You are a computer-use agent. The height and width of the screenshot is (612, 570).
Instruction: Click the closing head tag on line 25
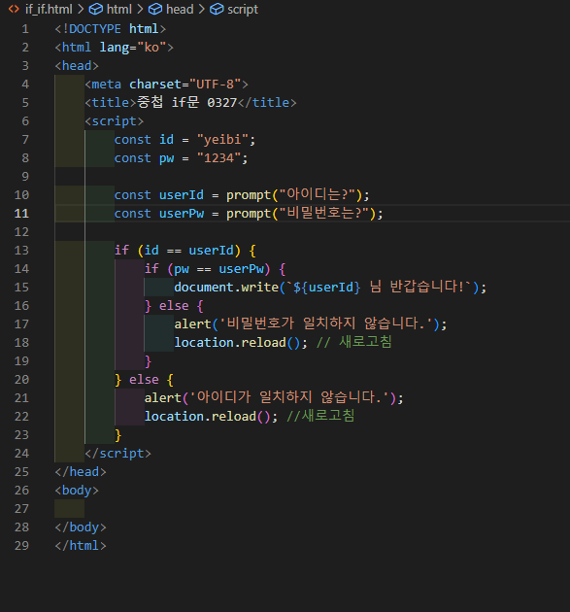[81, 472]
